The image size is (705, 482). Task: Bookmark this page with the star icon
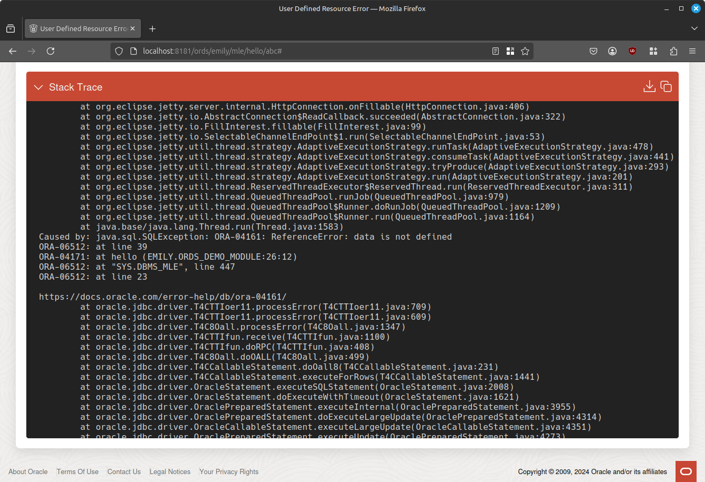click(525, 51)
